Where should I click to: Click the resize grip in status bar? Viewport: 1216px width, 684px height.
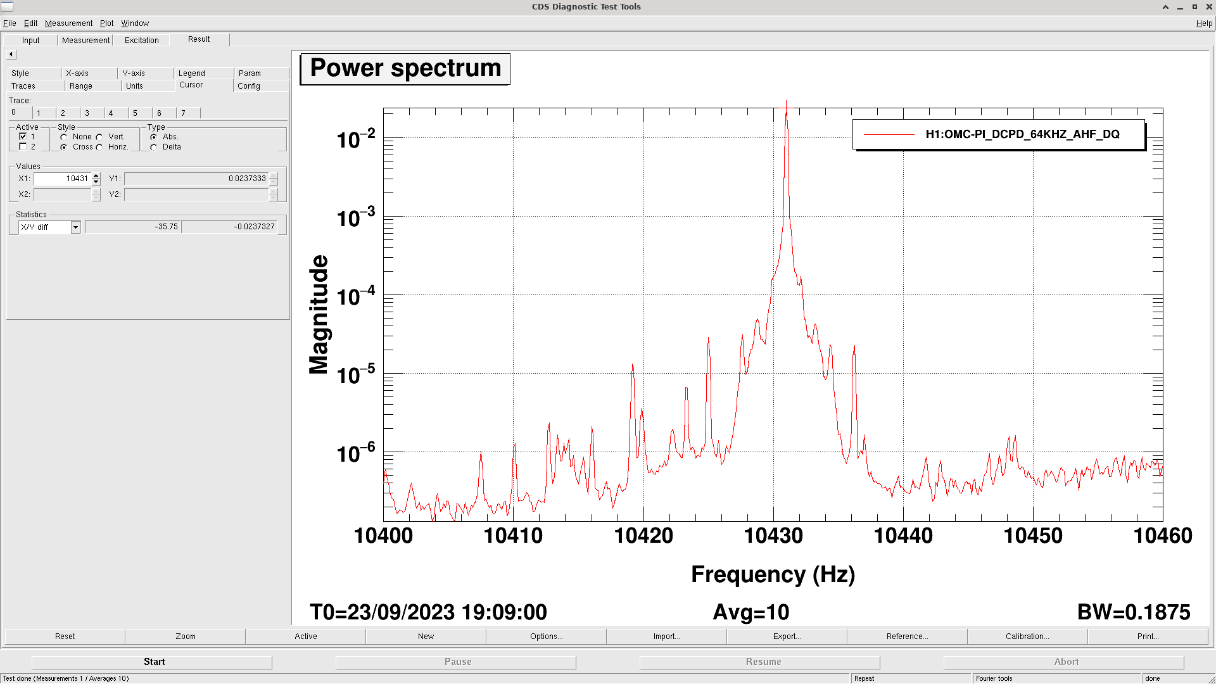(x=1211, y=679)
